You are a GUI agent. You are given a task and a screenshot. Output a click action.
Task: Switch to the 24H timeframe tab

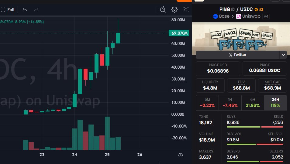coord(275,103)
